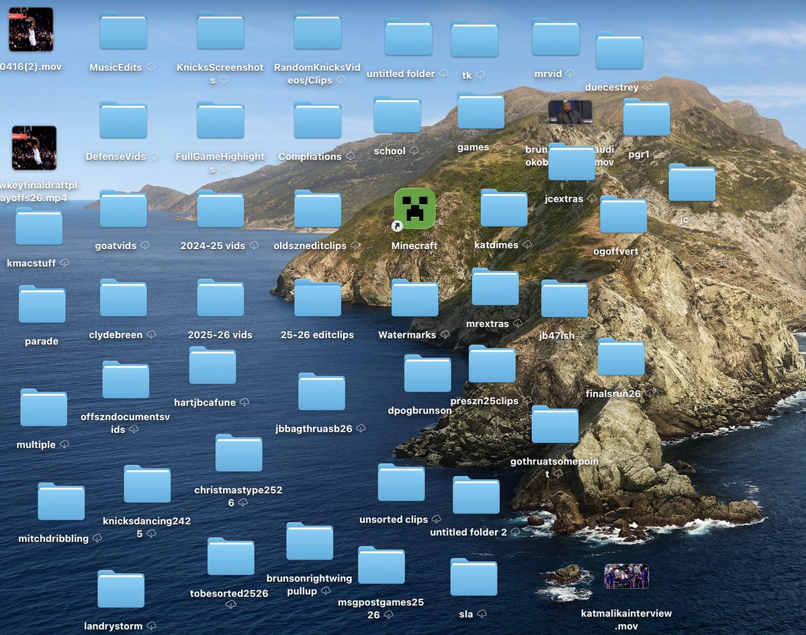Screen dimensions: 806x635
Task: Select the clydebreen folder
Action: 123,298
